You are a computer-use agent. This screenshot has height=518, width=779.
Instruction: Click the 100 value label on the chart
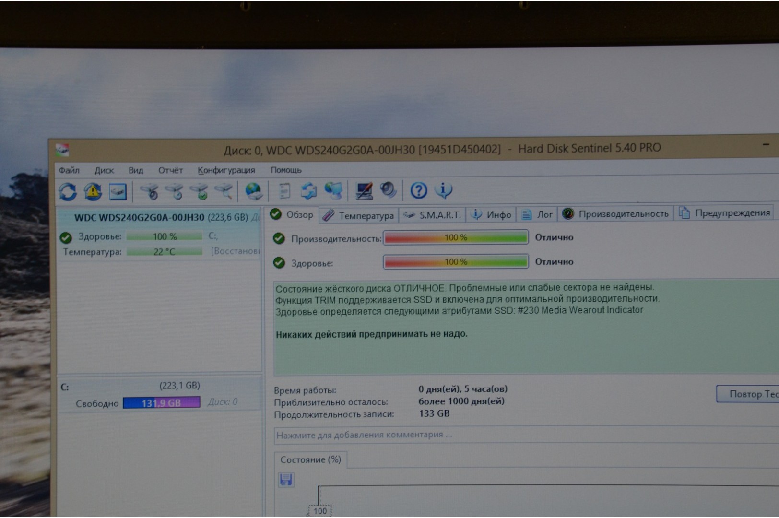coord(320,511)
